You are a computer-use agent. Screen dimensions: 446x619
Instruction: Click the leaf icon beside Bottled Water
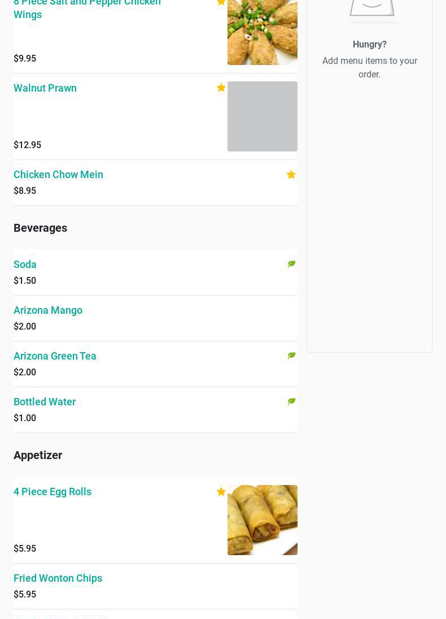291,401
